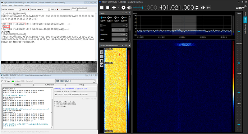Click SoundModem title bar app icon
This screenshot has width=248, height=134.
coord(2,3)
